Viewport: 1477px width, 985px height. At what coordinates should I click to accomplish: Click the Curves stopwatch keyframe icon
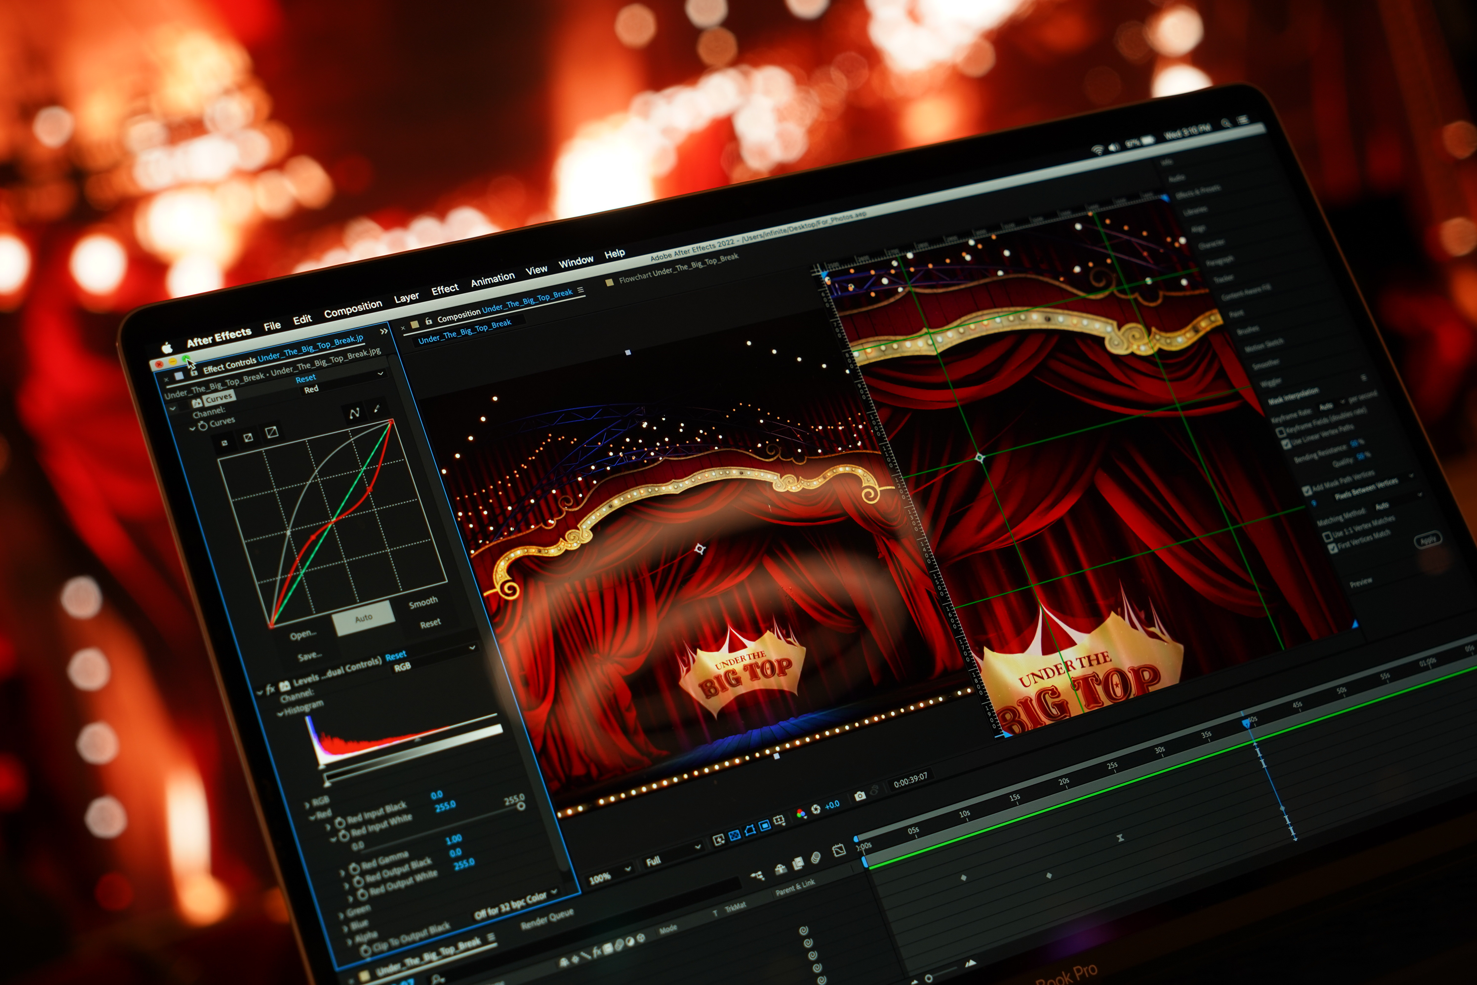click(x=202, y=426)
